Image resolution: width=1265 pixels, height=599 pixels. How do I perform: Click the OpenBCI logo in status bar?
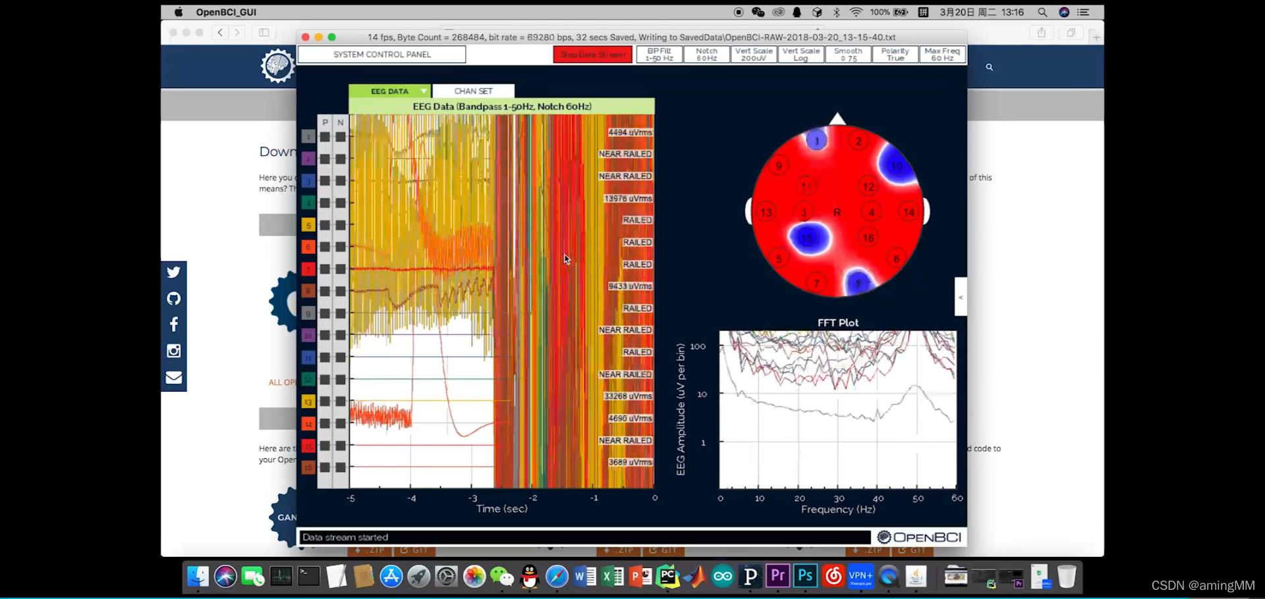(920, 537)
